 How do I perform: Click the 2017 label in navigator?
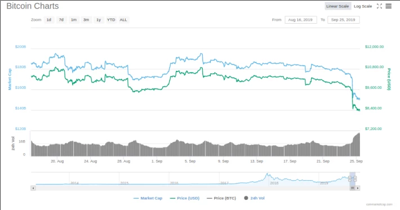click(x=224, y=183)
